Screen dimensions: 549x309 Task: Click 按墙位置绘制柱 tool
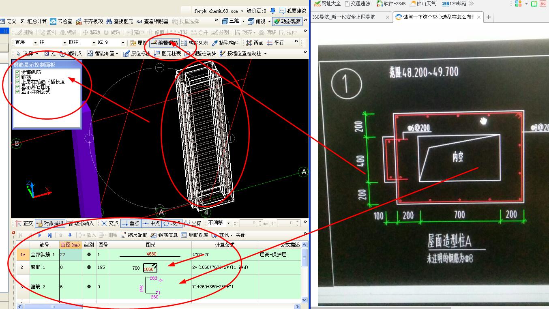coord(243,53)
